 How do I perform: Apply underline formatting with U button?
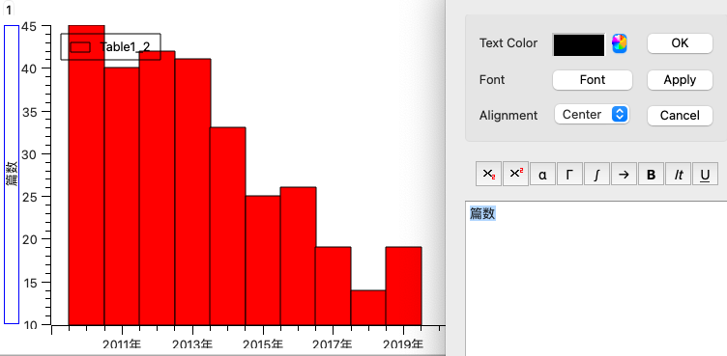point(705,174)
